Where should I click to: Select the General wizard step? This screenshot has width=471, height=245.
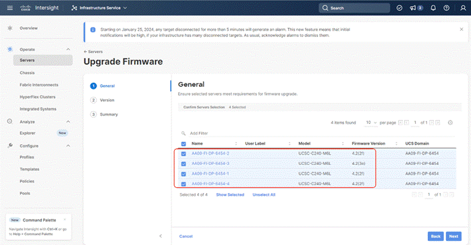[x=103, y=86]
